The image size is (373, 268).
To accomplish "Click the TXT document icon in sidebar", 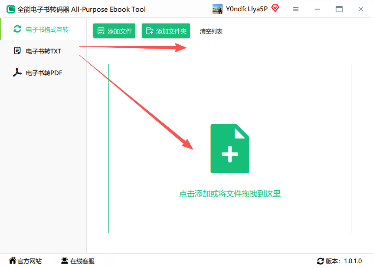I will coord(17,51).
